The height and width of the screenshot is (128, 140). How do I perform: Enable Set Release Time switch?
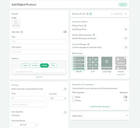click(125, 29)
